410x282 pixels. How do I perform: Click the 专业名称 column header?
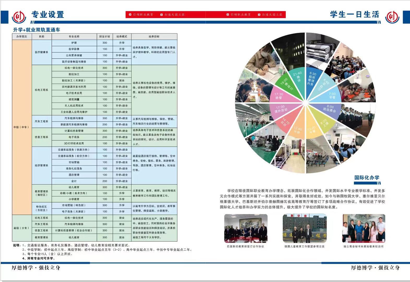(x=74, y=37)
